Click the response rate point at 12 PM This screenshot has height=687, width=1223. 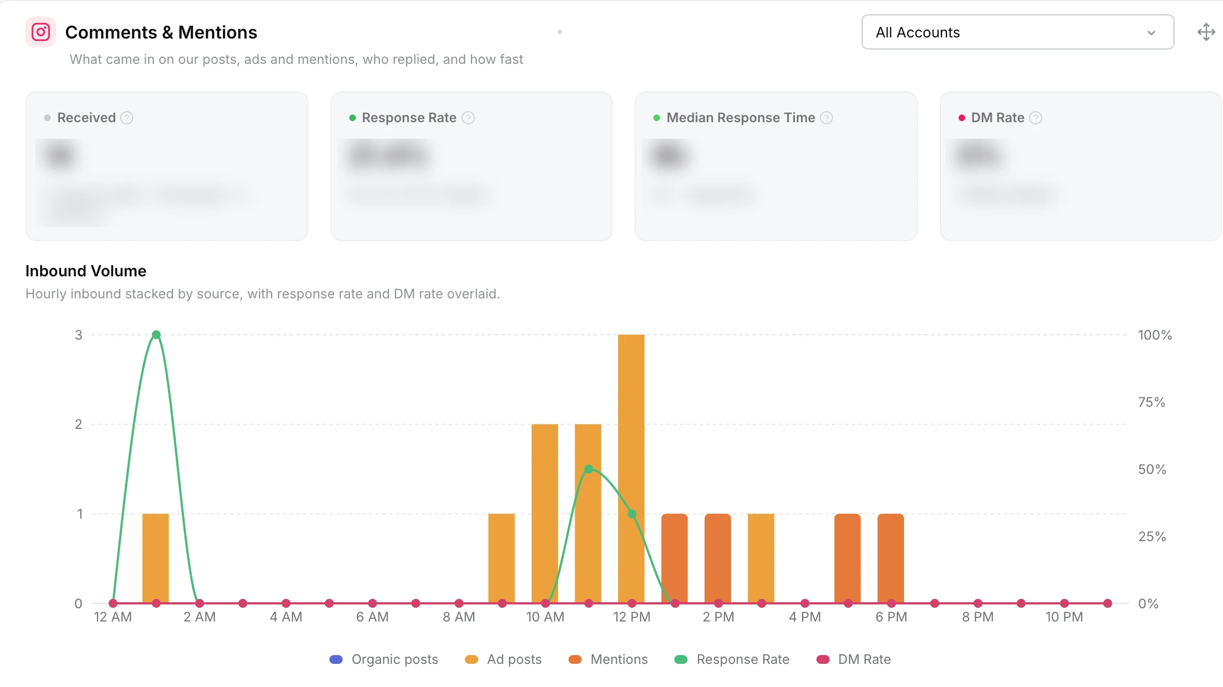(x=632, y=514)
